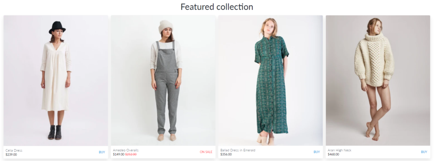Click the $356.00 price text

pos(226,154)
